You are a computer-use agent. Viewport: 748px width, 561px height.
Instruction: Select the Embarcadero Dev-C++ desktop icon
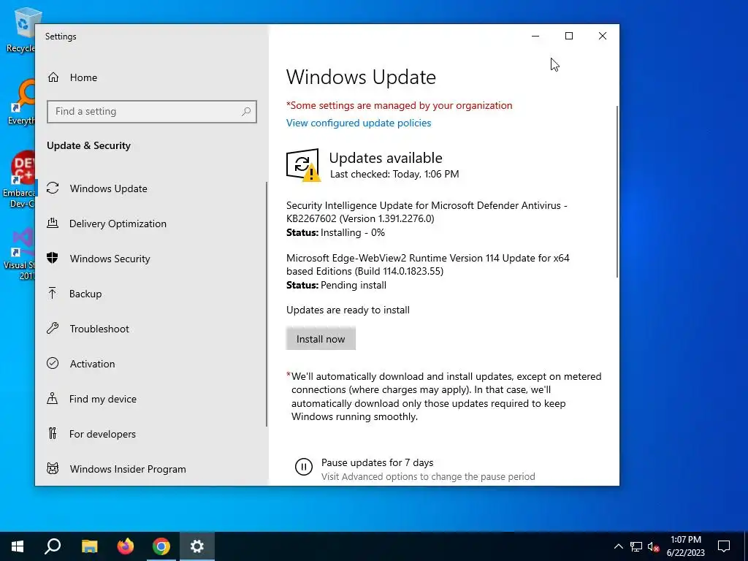tap(19, 180)
